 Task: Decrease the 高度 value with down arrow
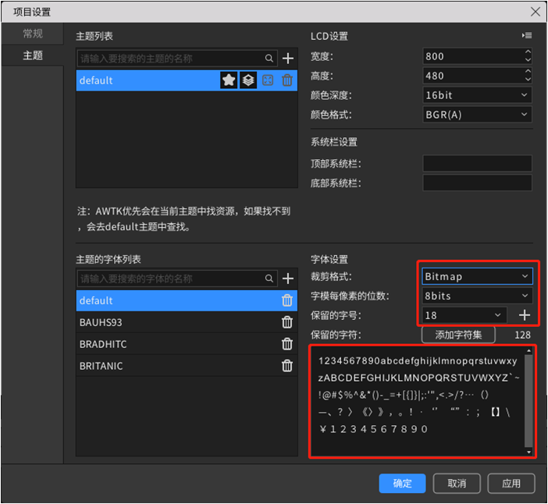(528, 80)
